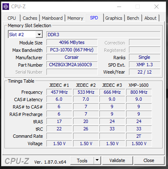Screen dimensions: 168x169
Task: Open the Bench tab
Action: click(133, 18)
